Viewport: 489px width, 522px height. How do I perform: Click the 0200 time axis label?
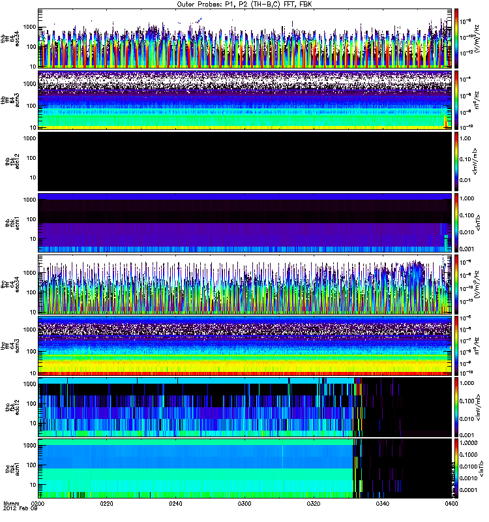[x=39, y=504]
